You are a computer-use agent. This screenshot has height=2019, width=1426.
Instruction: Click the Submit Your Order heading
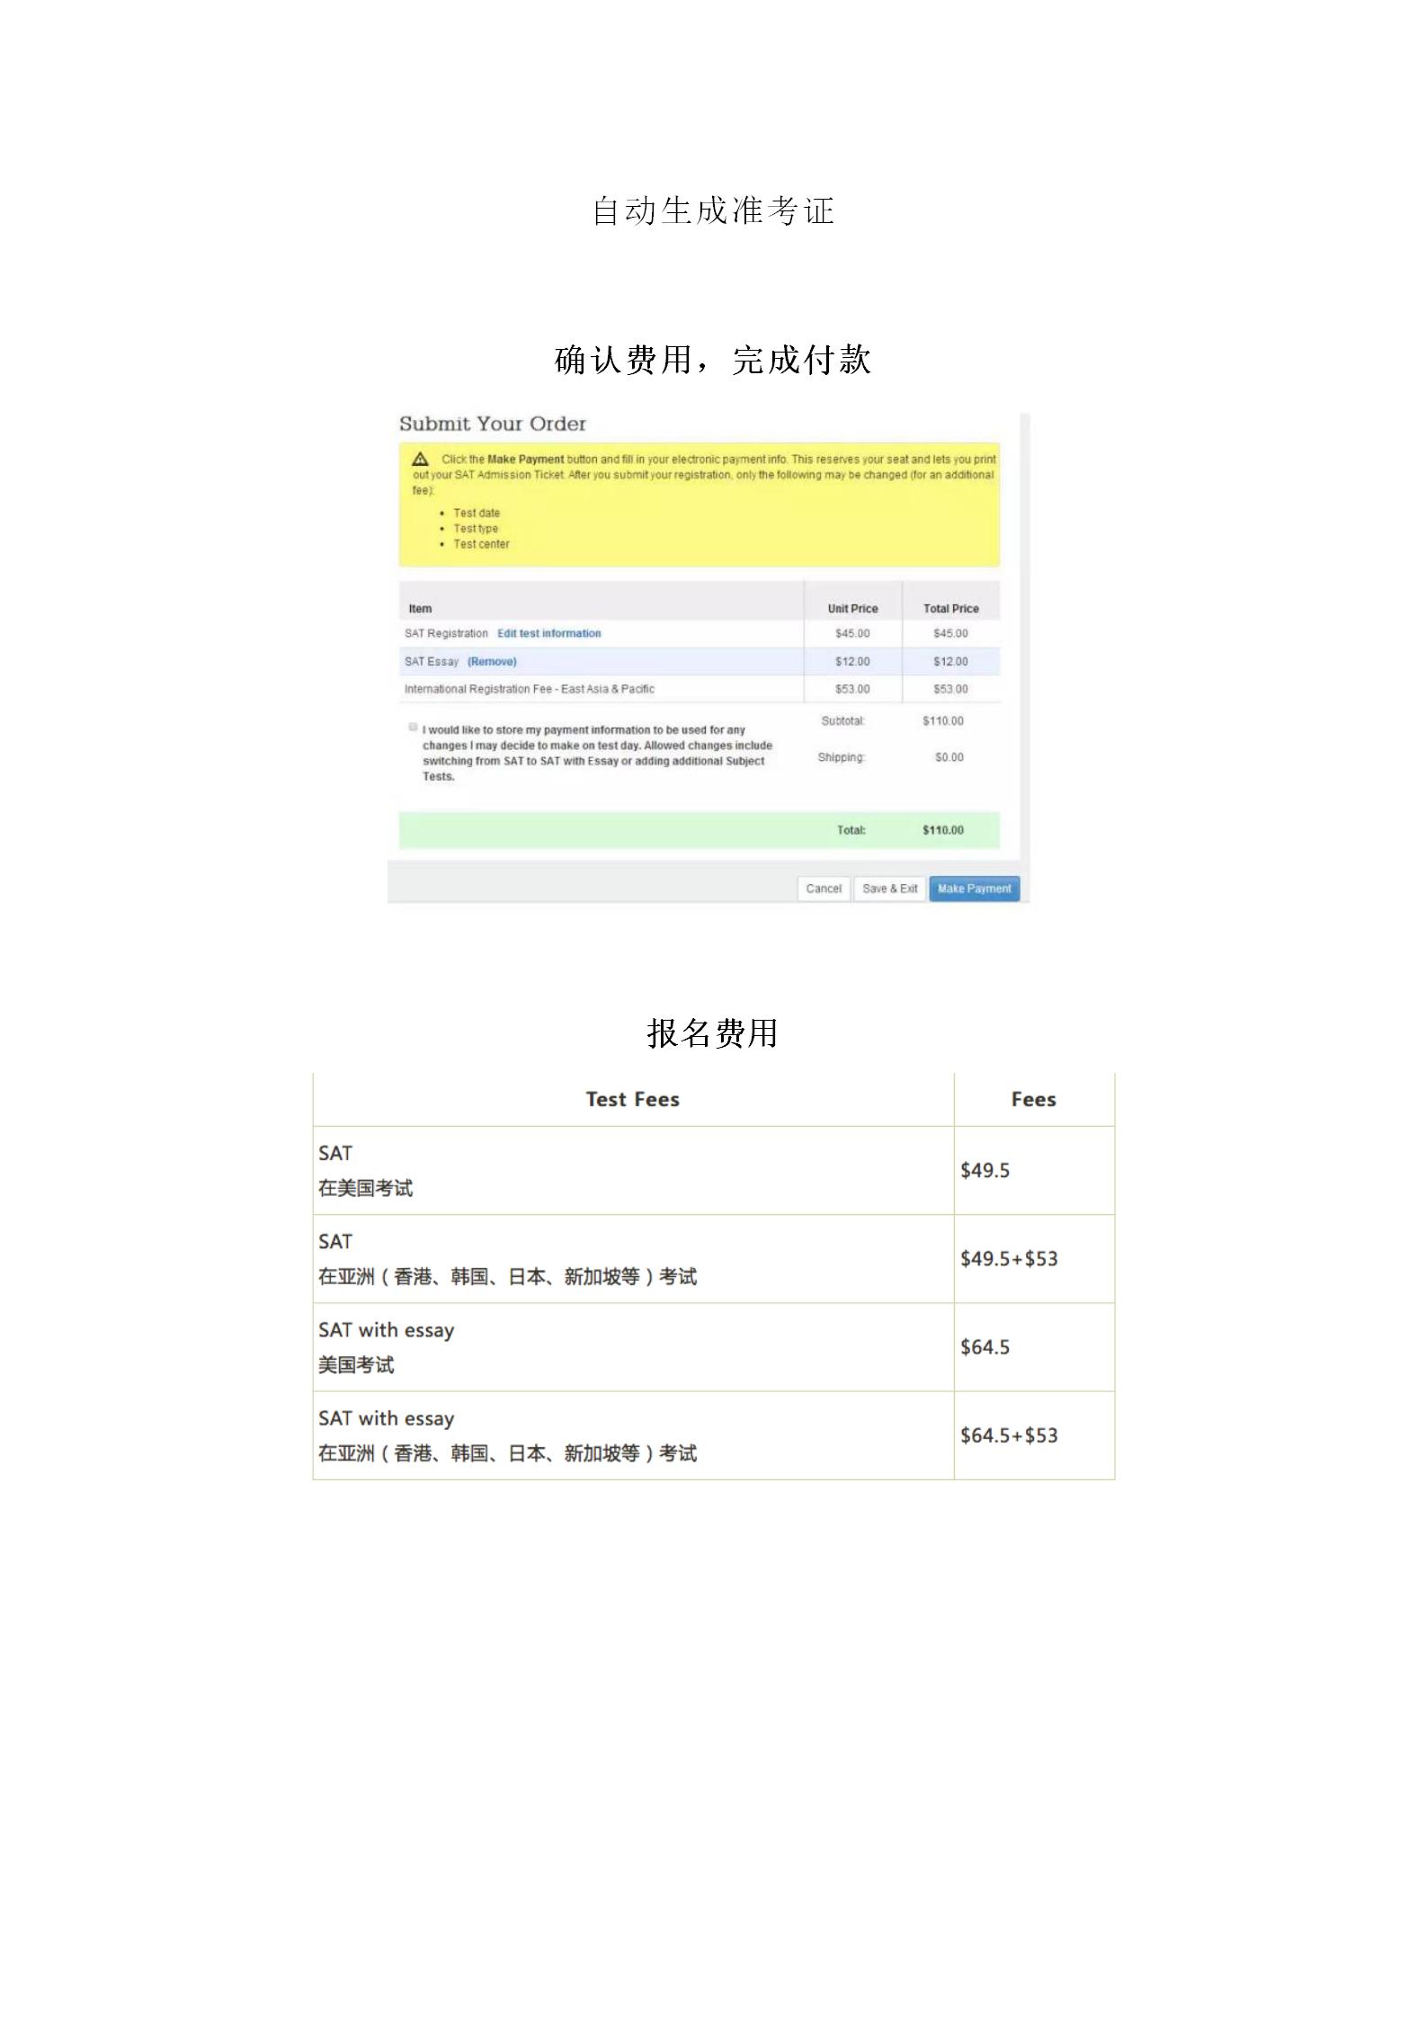(493, 424)
